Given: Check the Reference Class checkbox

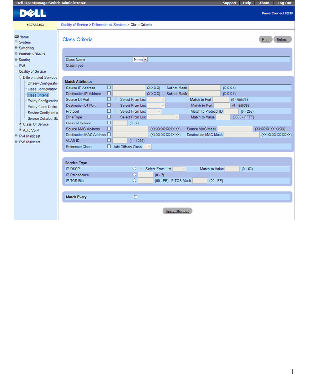Looking at the screenshot, I should pyautogui.click(x=109, y=147).
